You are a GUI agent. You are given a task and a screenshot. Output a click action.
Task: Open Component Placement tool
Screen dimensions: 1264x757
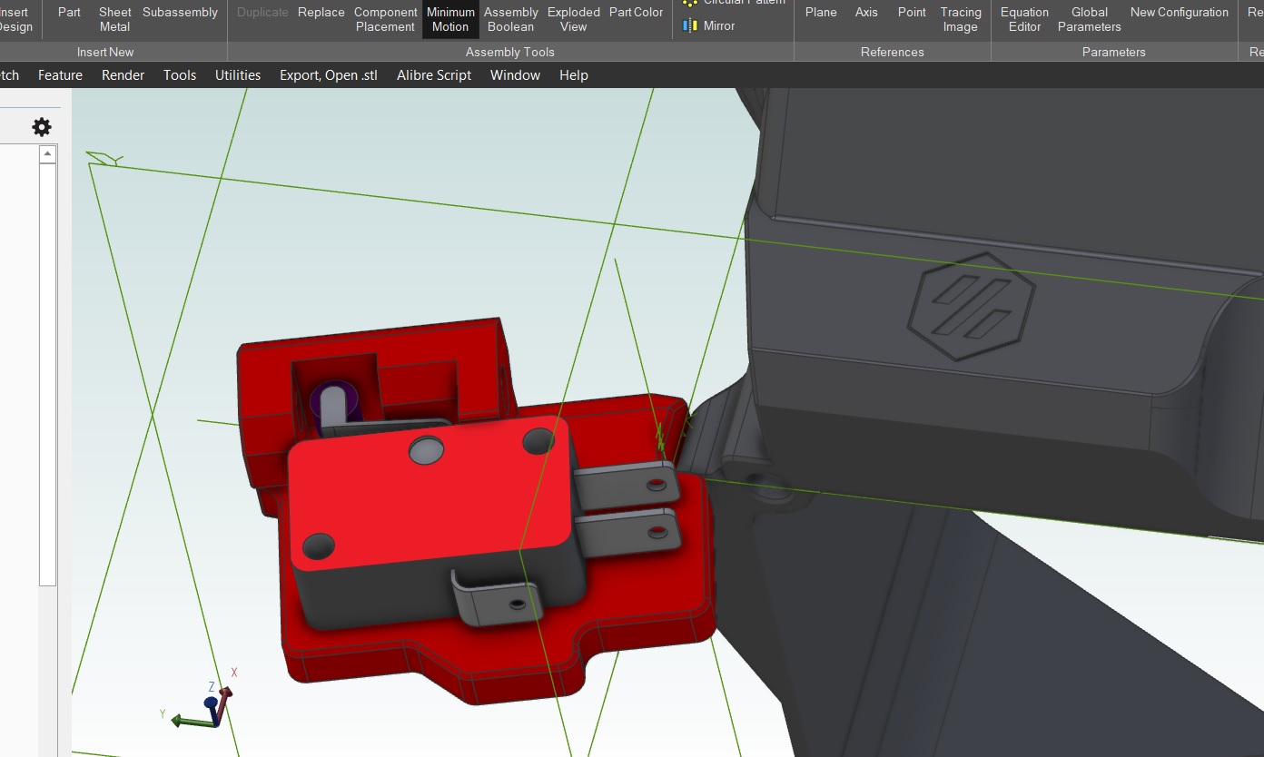pos(385,19)
